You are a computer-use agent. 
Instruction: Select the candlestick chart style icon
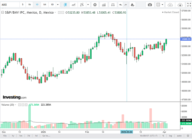point(65,5)
